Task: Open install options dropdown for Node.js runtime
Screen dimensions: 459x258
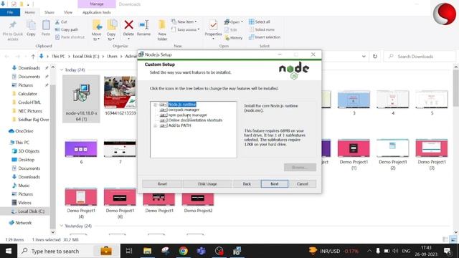Action: (164, 105)
